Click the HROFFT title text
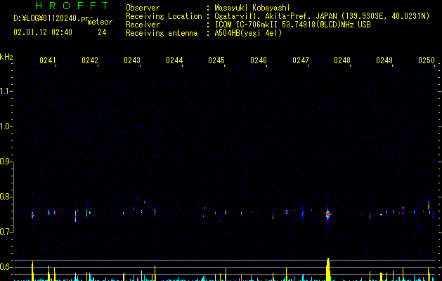Image resolution: width=442 pixels, height=281 pixels. click(x=72, y=6)
